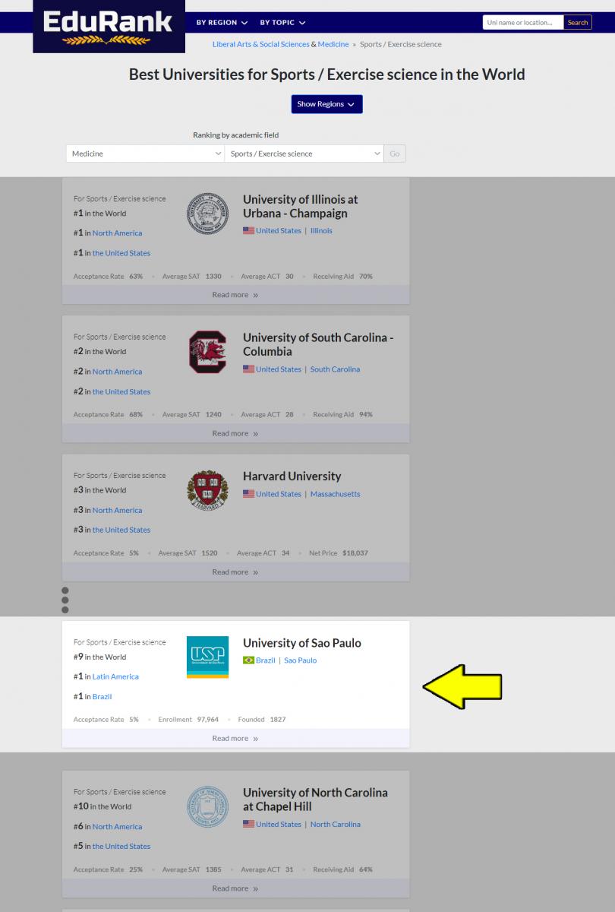Click the Brazil country link beside the flag
The image size is (615, 912).
click(266, 660)
